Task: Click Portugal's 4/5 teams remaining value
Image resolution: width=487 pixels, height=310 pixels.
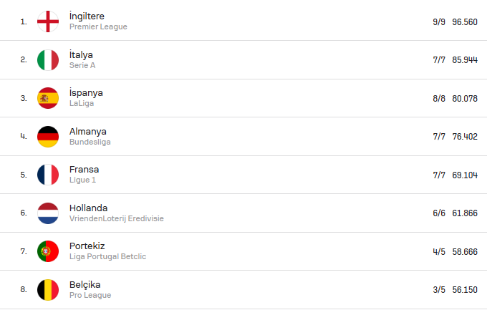Action: (x=439, y=251)
